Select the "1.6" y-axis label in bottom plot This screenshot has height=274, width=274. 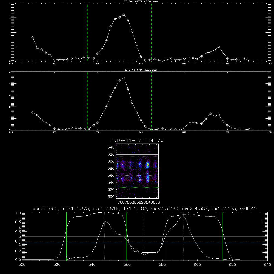18,213
